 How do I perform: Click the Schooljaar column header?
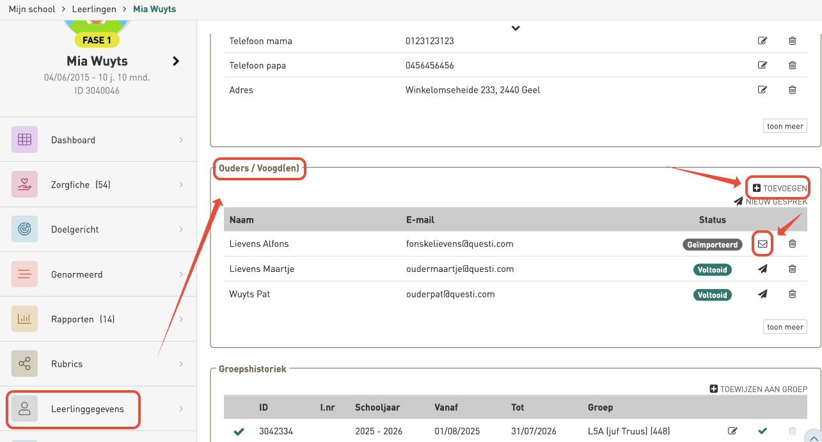click(378, 407)
